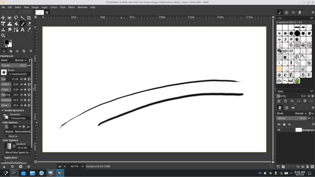
Task: Select the Bucket Fill tool
Action: 16,24
